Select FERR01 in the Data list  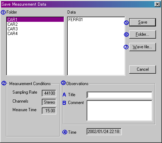point(75,20)
